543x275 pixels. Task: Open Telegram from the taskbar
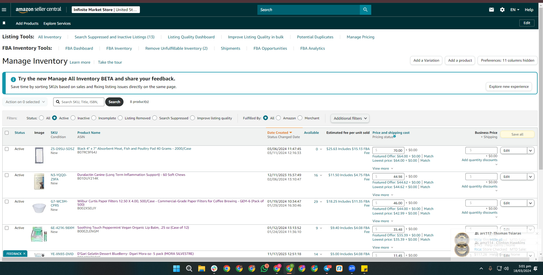click(x=327, y=268)
